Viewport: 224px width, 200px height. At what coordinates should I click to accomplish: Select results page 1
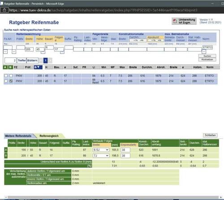pos(46,60)
